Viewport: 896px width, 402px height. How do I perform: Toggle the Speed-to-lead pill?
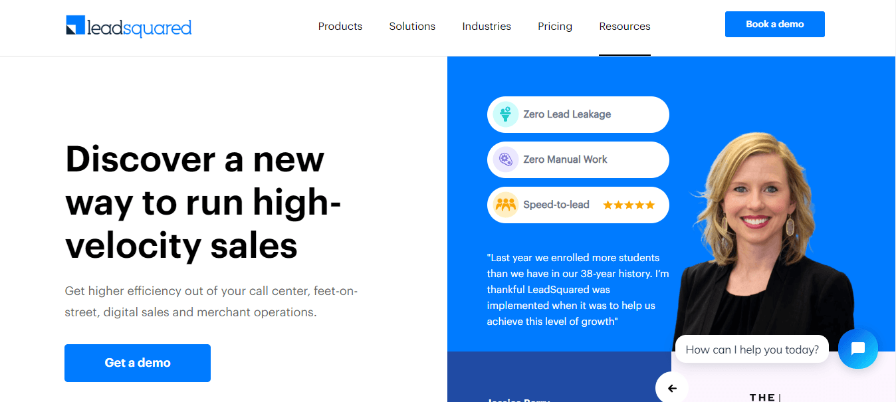578,205
